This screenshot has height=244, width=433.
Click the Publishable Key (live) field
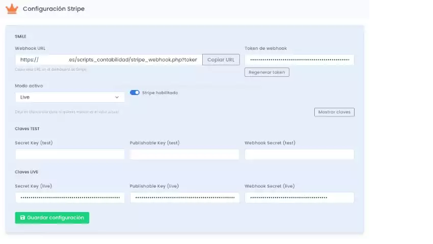184,198
